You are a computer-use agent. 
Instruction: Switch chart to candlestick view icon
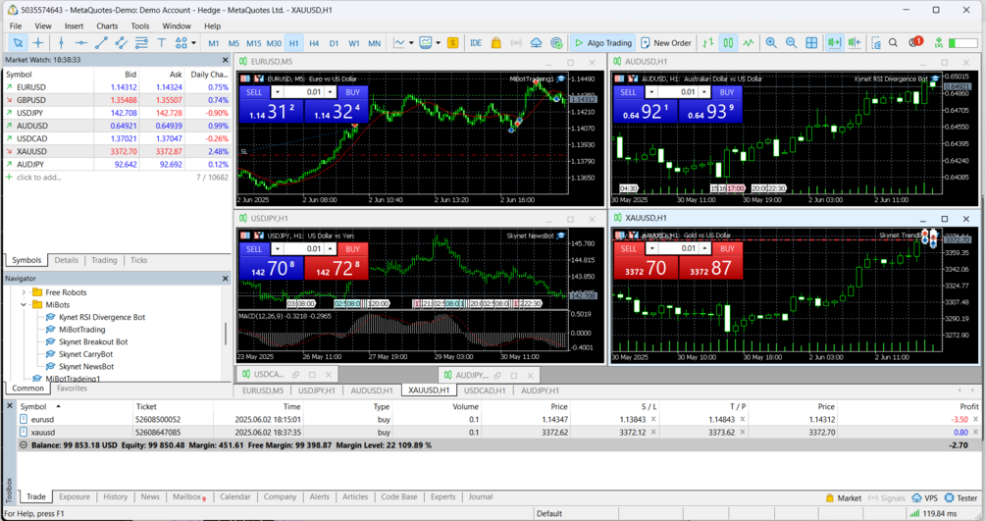tap(728, 43)
